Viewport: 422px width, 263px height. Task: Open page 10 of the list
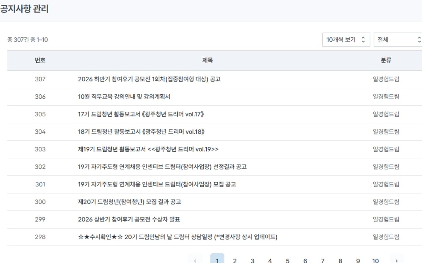click(x=375, y=260)
